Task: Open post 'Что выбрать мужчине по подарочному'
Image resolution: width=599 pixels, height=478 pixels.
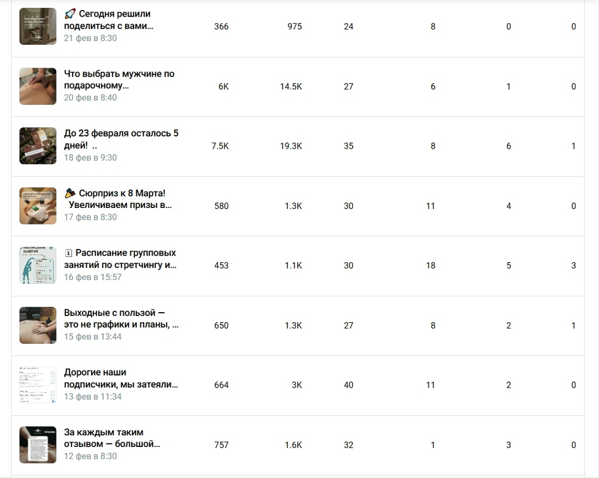Action: coord(119,79)
